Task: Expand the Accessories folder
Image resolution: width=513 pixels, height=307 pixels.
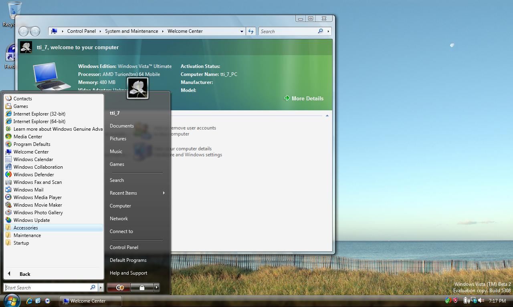Action: [54, 228]
